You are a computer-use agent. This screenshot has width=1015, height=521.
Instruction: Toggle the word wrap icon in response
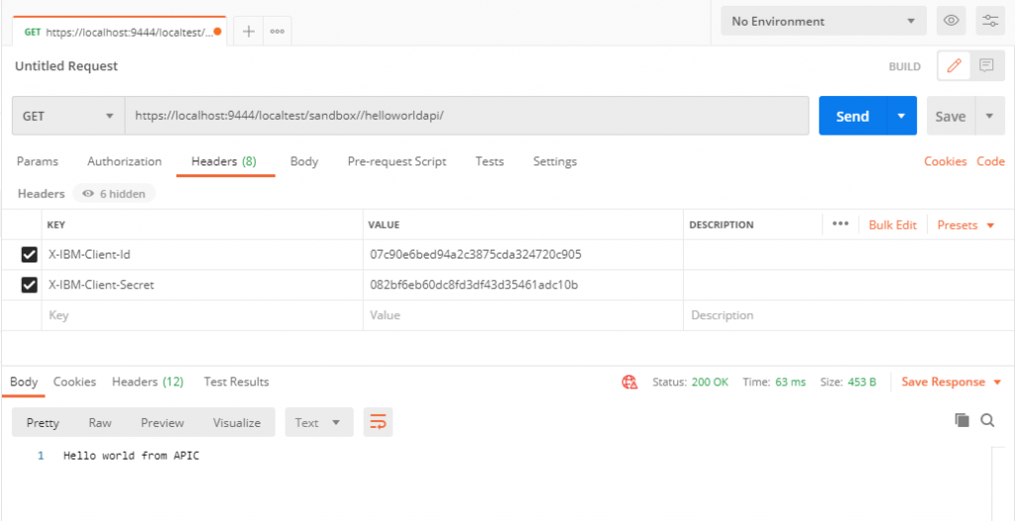click(x=378, y=423)
